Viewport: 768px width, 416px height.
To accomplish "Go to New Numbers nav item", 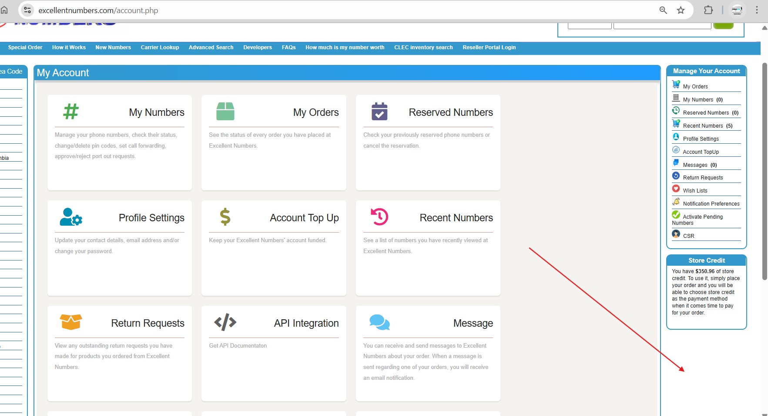I will click(x=113, y=47).
